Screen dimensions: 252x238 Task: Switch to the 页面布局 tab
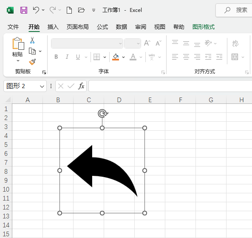(x=78, y=27)
